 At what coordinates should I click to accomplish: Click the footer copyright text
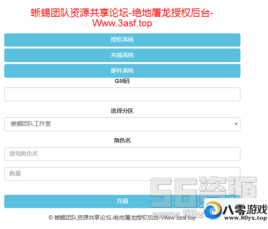point(122,218)
